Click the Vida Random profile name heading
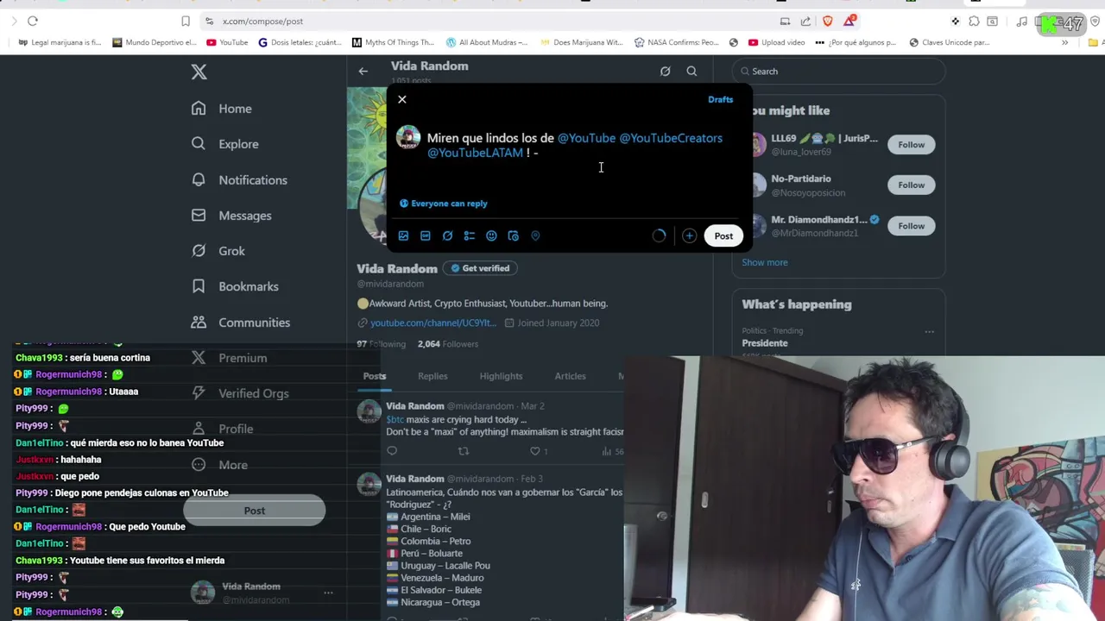 click(x=397, y=268)
